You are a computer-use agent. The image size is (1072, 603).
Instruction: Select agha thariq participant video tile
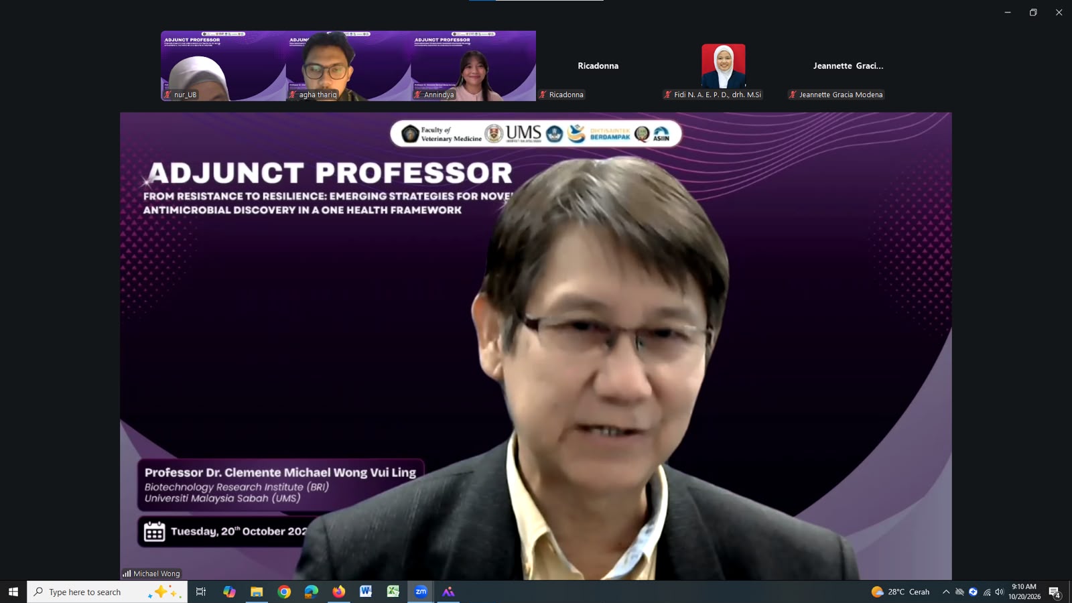tap(348, 66)
